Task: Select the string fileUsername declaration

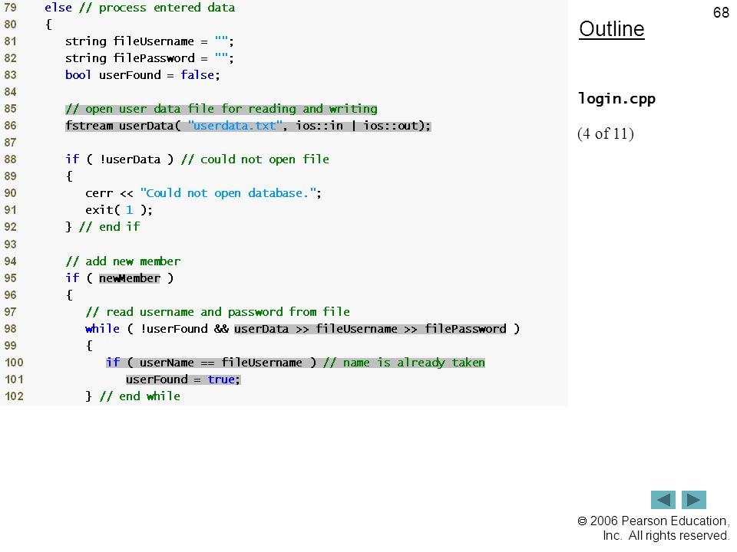Action: (150, 41)
